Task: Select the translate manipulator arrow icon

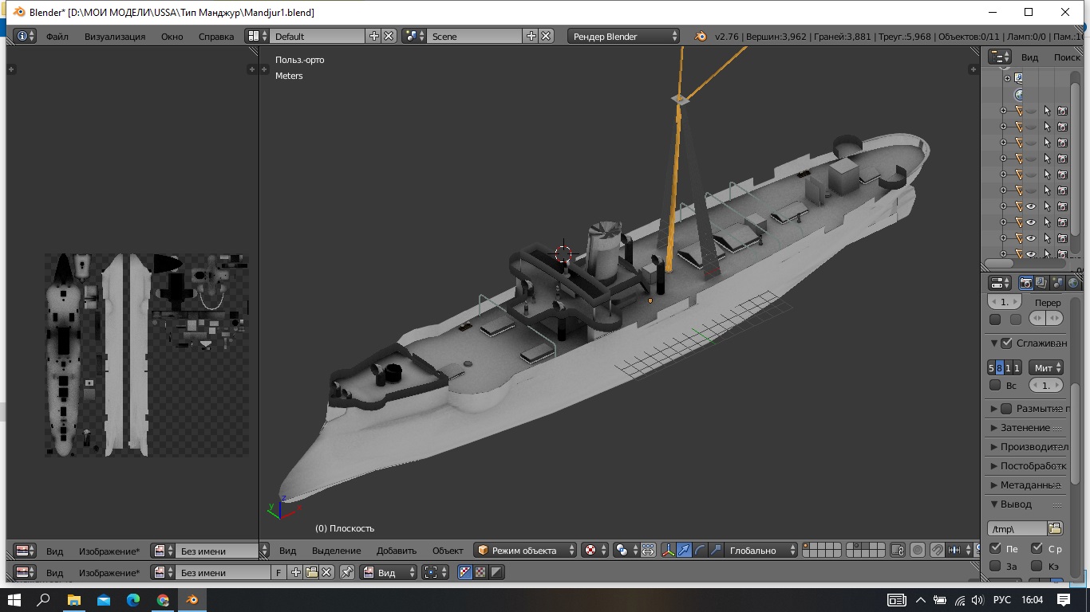Action: tap(684, 551)
